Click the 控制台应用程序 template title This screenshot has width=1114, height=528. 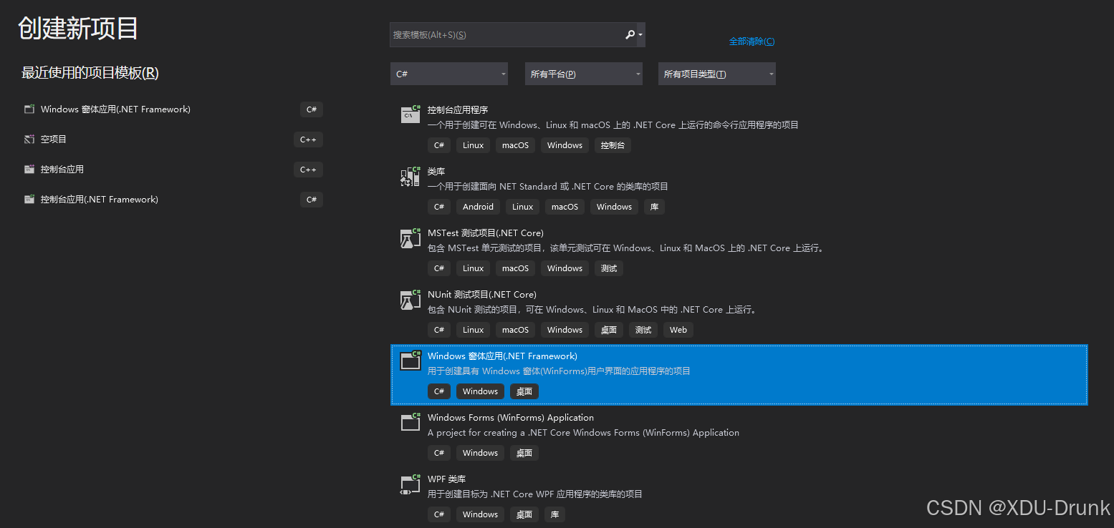click(x=458, y=110)
